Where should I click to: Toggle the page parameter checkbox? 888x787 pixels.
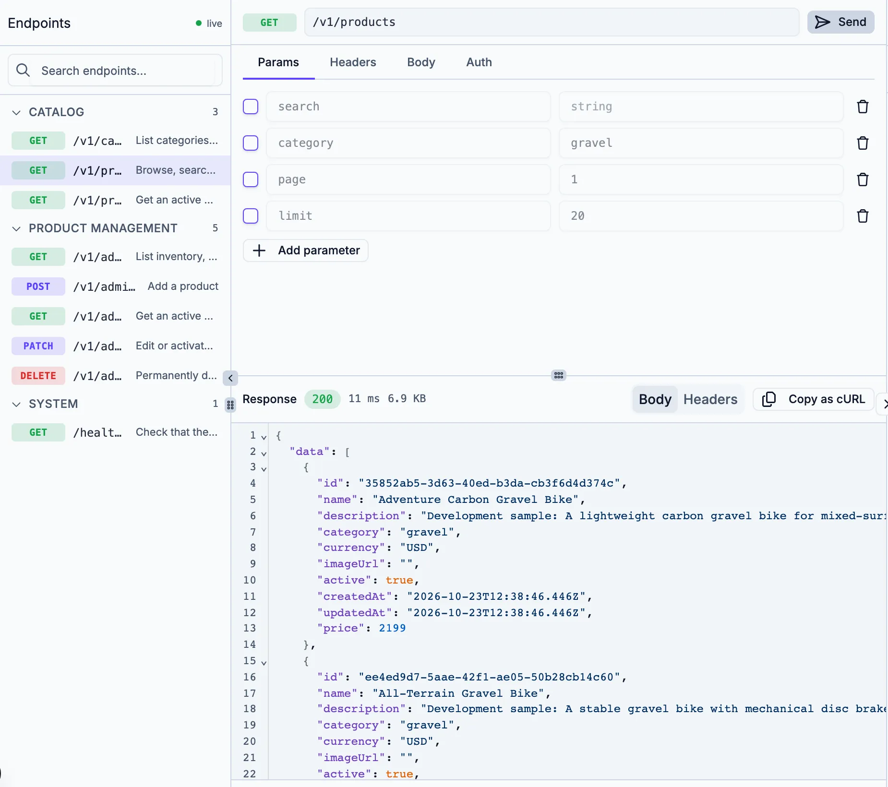pyautogui.click(x=251, y=179)
